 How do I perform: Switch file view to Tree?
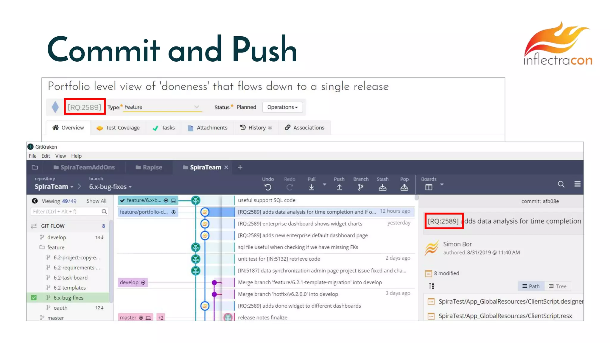point(557,286)
